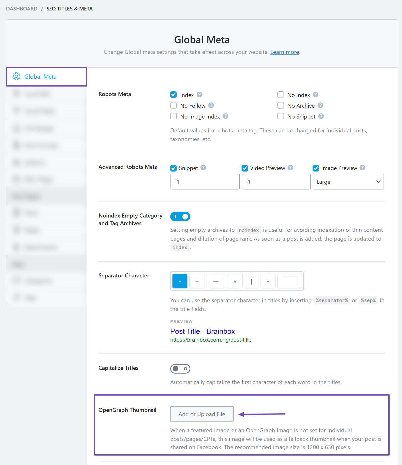402x465 pixels.
Task: Select the hyphen separator character
Action: click(180, 281)
